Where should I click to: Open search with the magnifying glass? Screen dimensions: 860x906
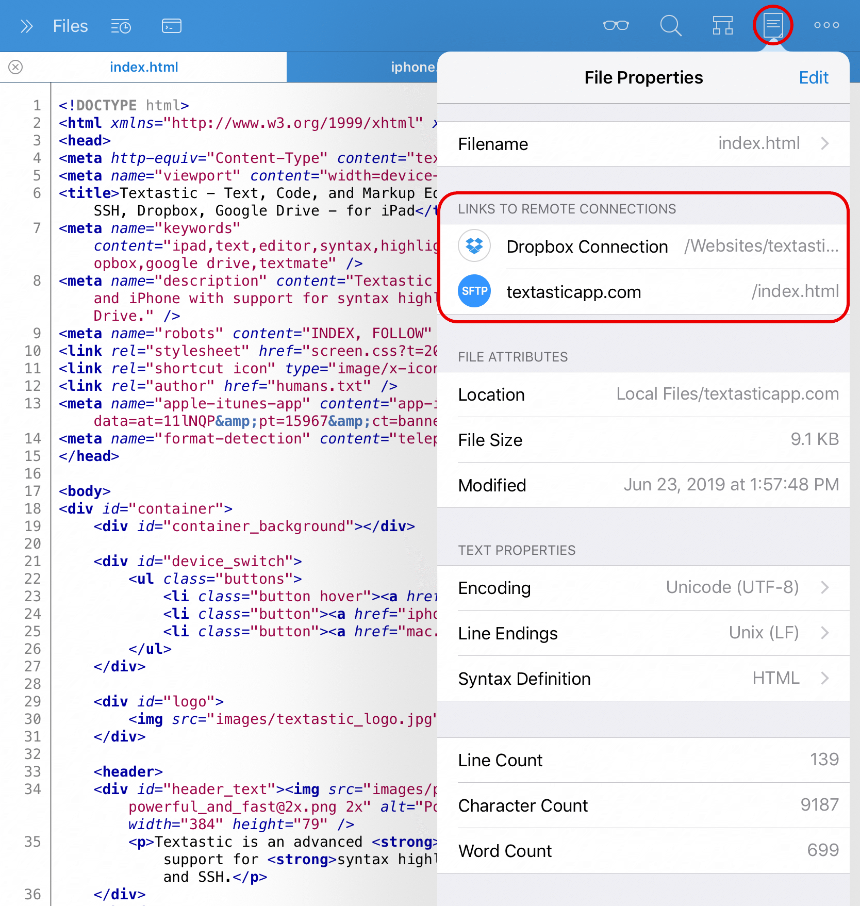click(x=670, y=25)
